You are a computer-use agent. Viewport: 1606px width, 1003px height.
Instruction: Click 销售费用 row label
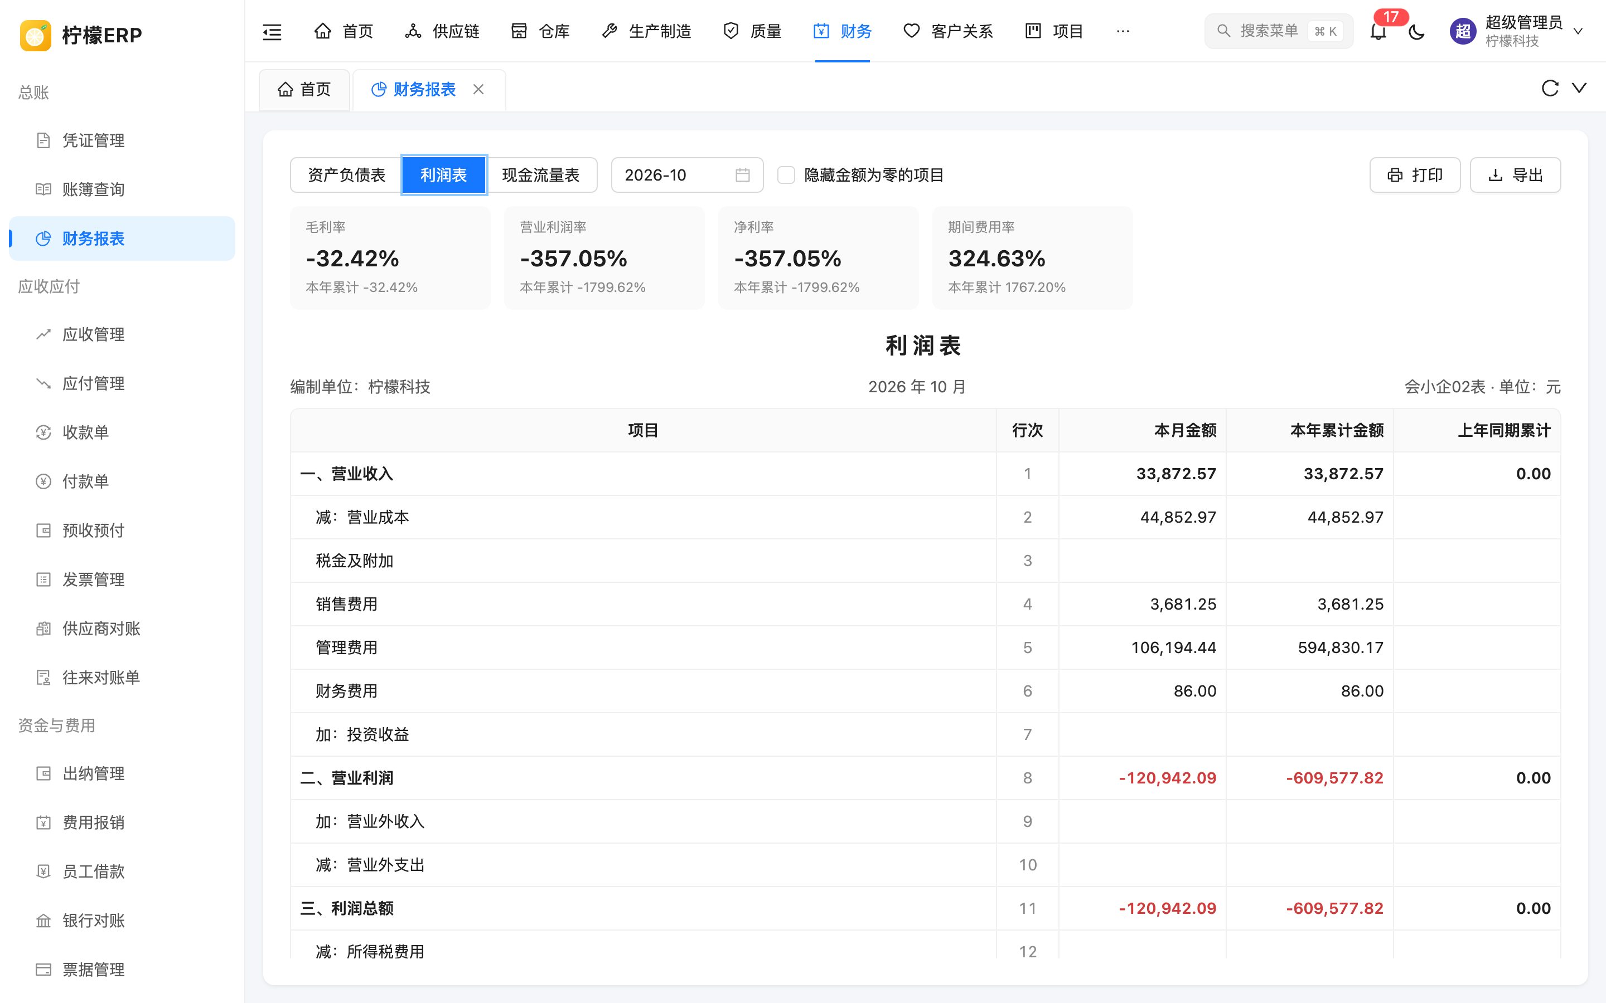pos(346,605)
